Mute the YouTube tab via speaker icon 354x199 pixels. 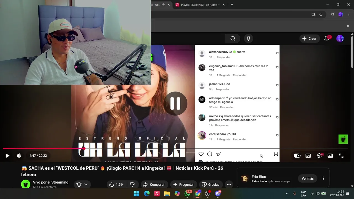163,5
